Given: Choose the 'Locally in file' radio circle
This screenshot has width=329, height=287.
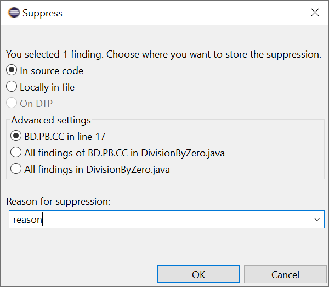Looking at the screenshot, I should click(x=12, y=87).
